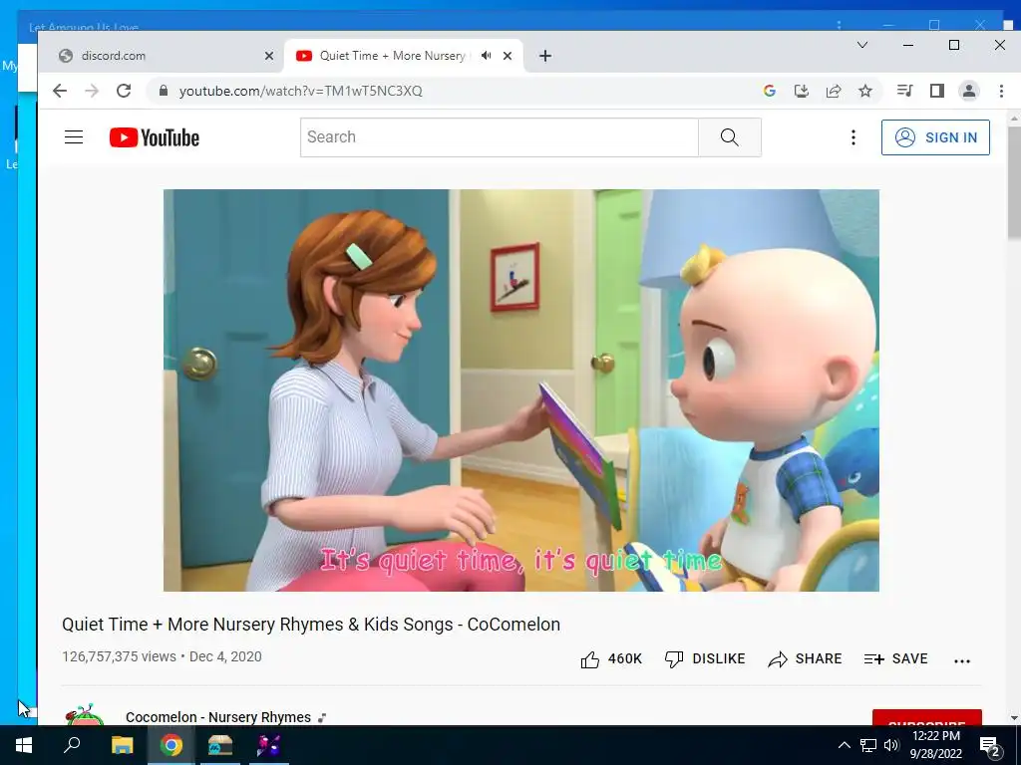Click the red SUBSCRIBE button
Screen dimensions: 1021x765
[926, 717]
